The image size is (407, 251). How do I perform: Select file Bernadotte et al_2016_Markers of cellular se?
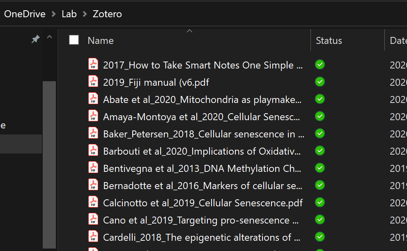(x=202, y=186)
